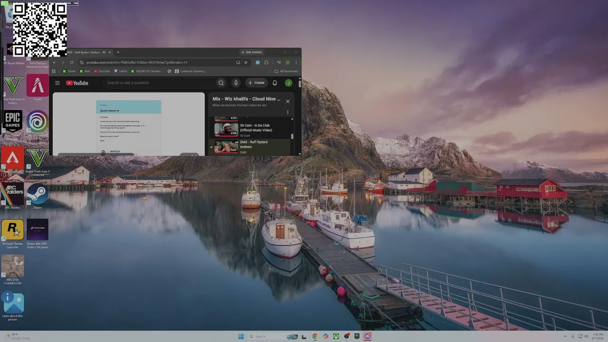Select the Galaxy Bids USA shortcut icon
The image size is (608, 342).
pos(38,234)
